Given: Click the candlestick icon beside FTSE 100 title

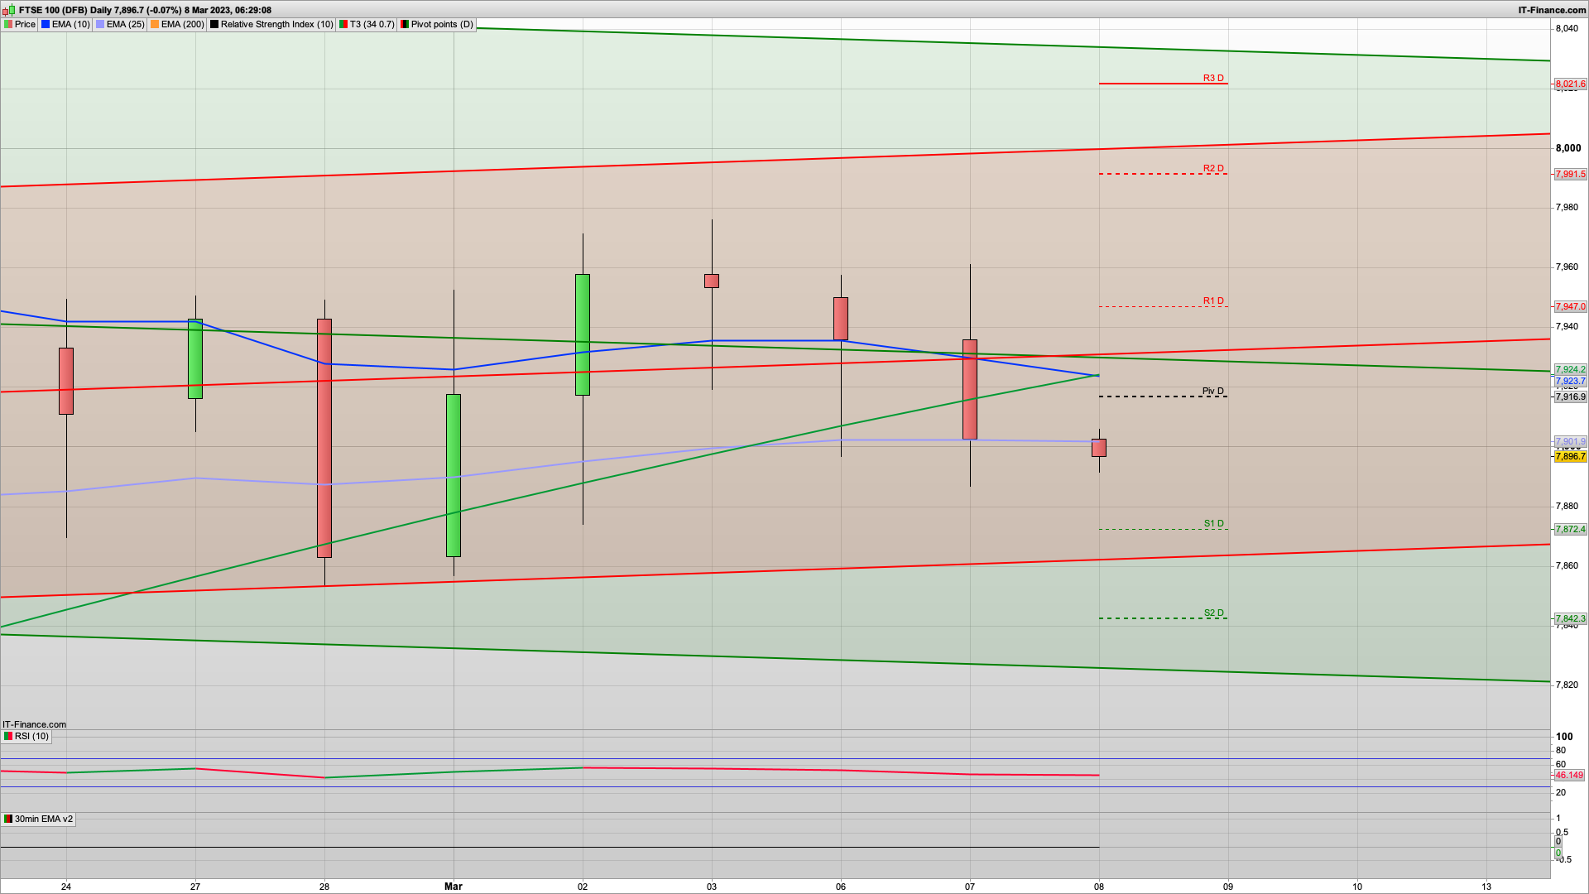Looking at the screenshot, I should 9,10.
